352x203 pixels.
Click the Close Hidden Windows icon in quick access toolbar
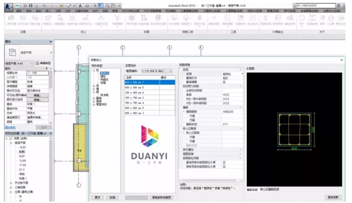[107, 6]
